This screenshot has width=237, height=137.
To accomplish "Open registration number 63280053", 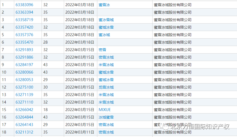I will click(24, 80).
